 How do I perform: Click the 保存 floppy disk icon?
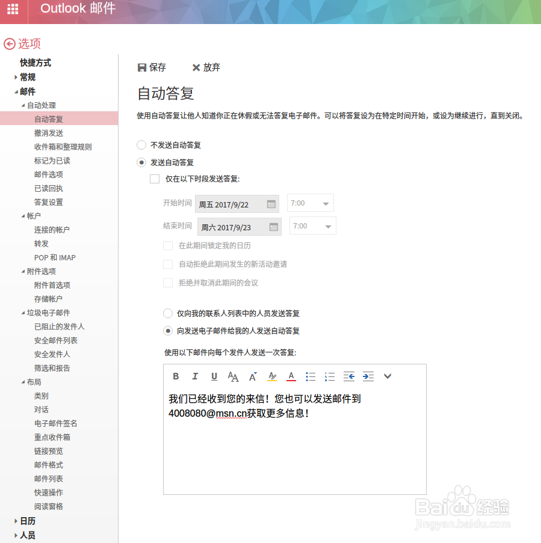142,67
